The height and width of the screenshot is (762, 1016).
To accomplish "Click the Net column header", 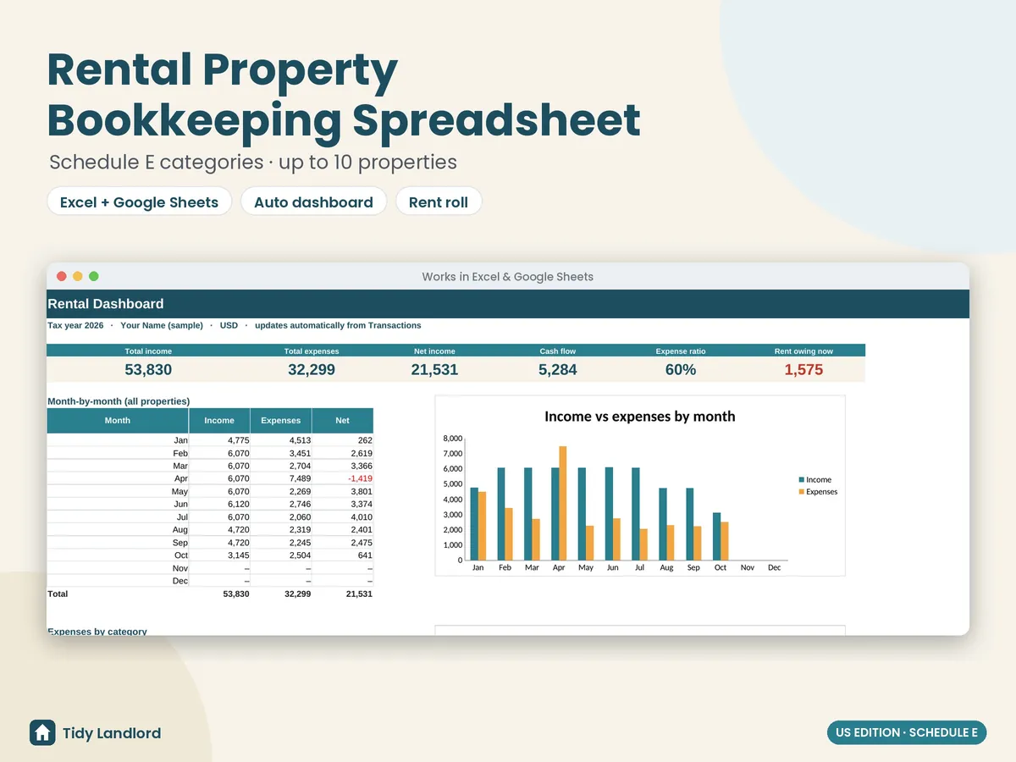I will pyautogui.click(x=342, y=421).
